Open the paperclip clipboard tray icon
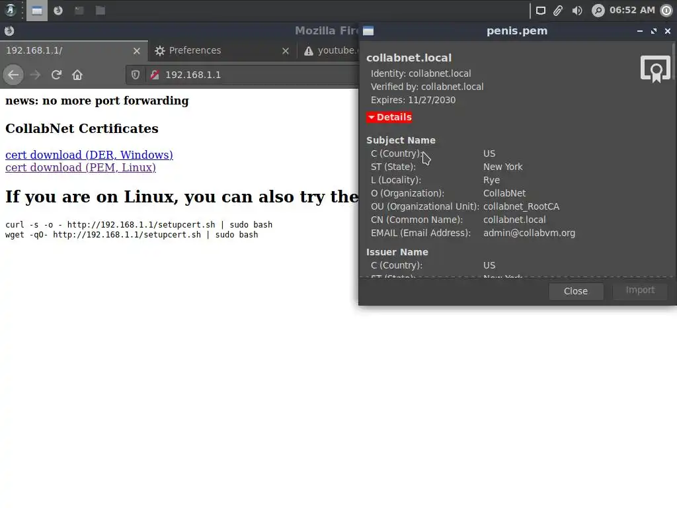Image resolution: width=677 pixels, height=508 pixels. click(558, 11)
